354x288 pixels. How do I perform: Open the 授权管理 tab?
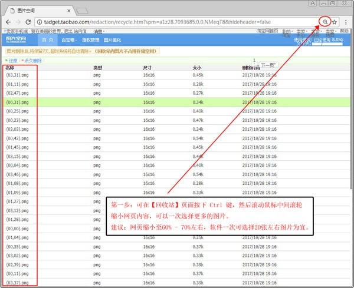[x=90, y=40]
